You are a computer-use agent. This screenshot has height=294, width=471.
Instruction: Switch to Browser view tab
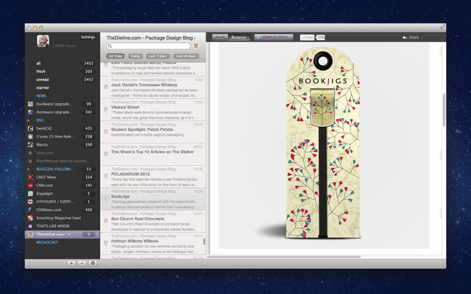[239, 37]
